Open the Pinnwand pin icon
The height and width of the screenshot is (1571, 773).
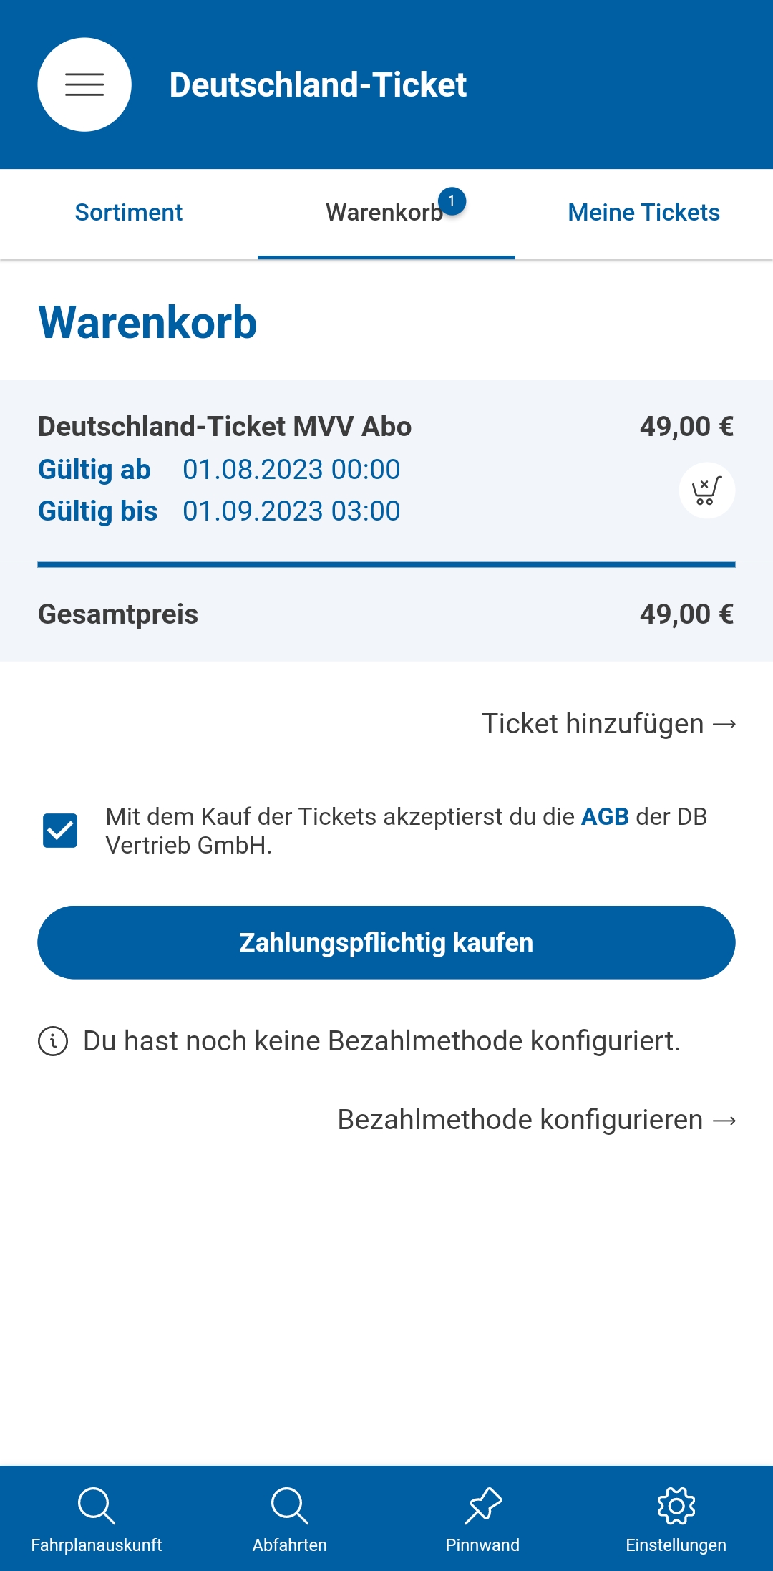pyautogui.click(x=483, y=1505)
